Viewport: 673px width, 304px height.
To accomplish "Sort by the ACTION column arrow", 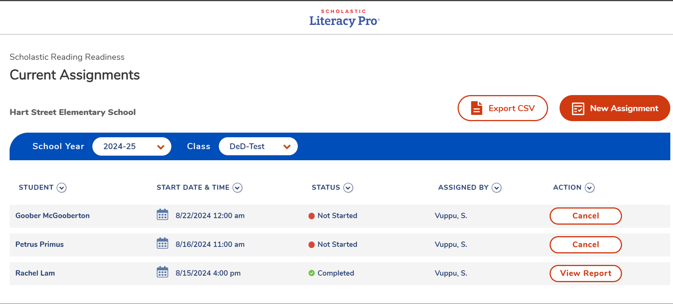I will point(590,187).
